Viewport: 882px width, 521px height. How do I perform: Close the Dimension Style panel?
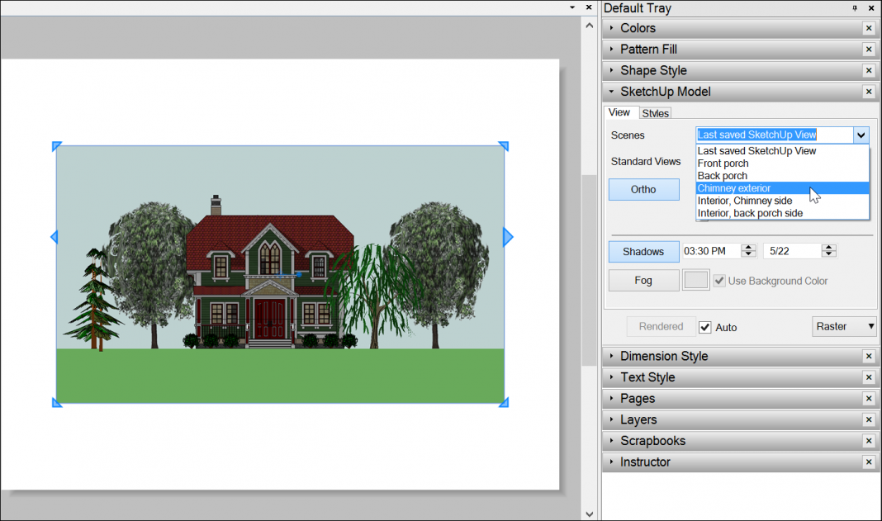[x=868, y=356]
